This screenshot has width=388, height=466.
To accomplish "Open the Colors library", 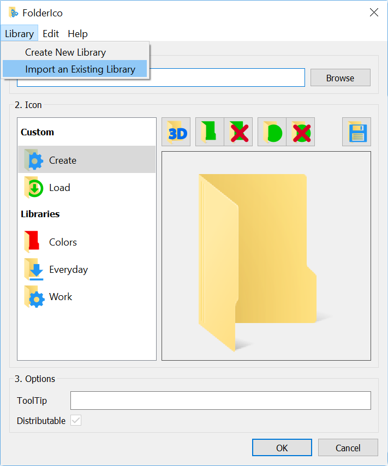I will (x=87, y=242).
